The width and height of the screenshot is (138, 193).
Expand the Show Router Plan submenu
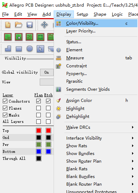click(x=96, y=161)
